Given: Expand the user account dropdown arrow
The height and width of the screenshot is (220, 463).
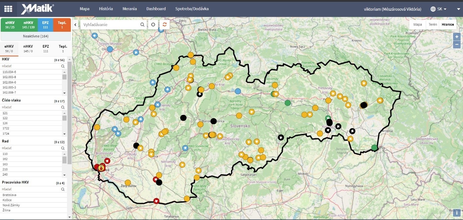Looking at the screenshot, I should (458, 9).
